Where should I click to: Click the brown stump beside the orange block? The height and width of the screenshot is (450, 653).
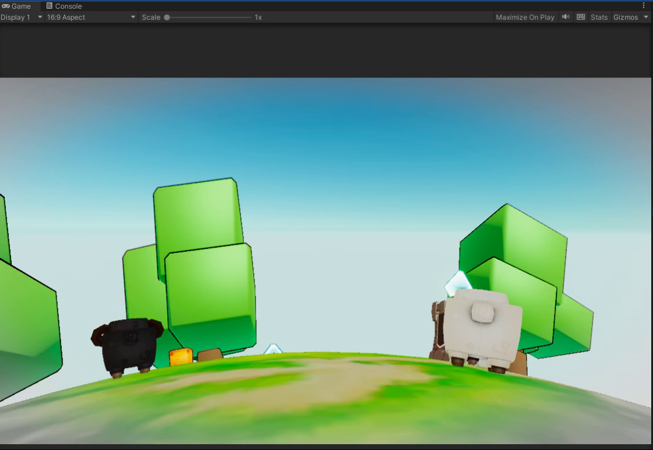point(210,355)
